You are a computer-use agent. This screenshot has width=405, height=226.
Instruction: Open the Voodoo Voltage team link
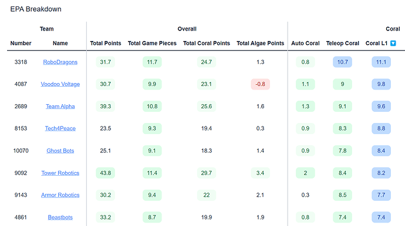(60, 84)
